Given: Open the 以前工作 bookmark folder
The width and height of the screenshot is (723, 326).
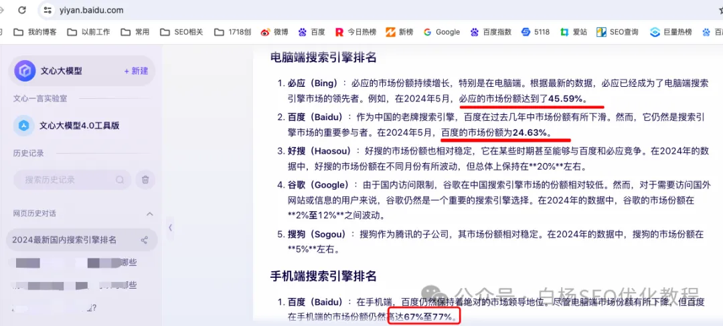Looking at the screenshot, I should coord(88,31).
